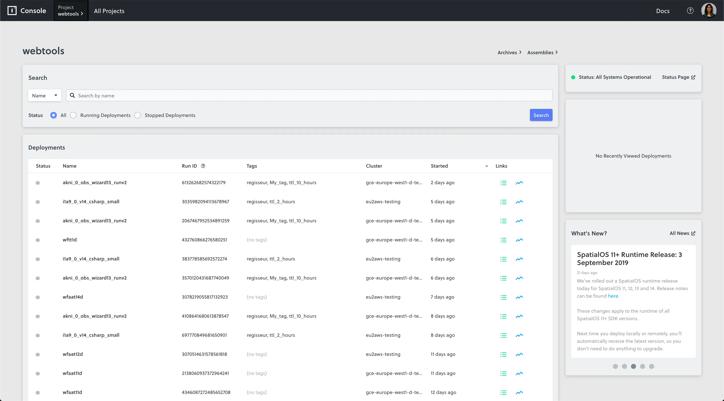
Task: Open Docs from the top navigation
Action: (663, 11)
